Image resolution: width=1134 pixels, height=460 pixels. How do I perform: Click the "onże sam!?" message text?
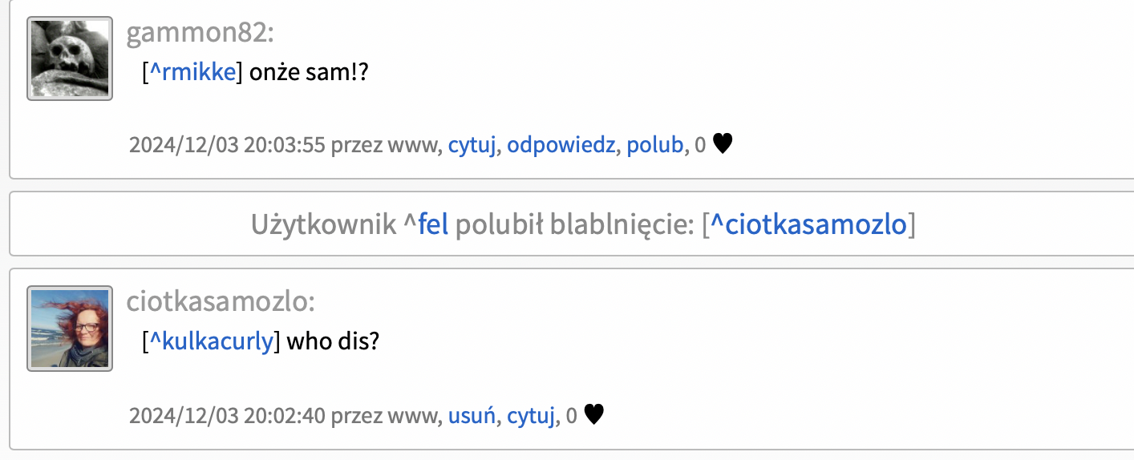(309, 72)
